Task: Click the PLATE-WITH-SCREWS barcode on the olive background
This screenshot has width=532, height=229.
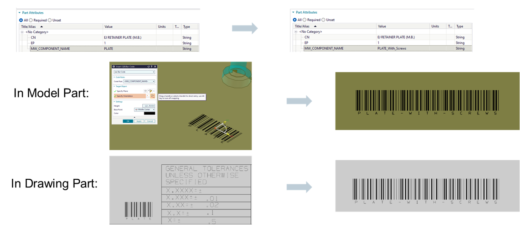Action: (427, 103)
